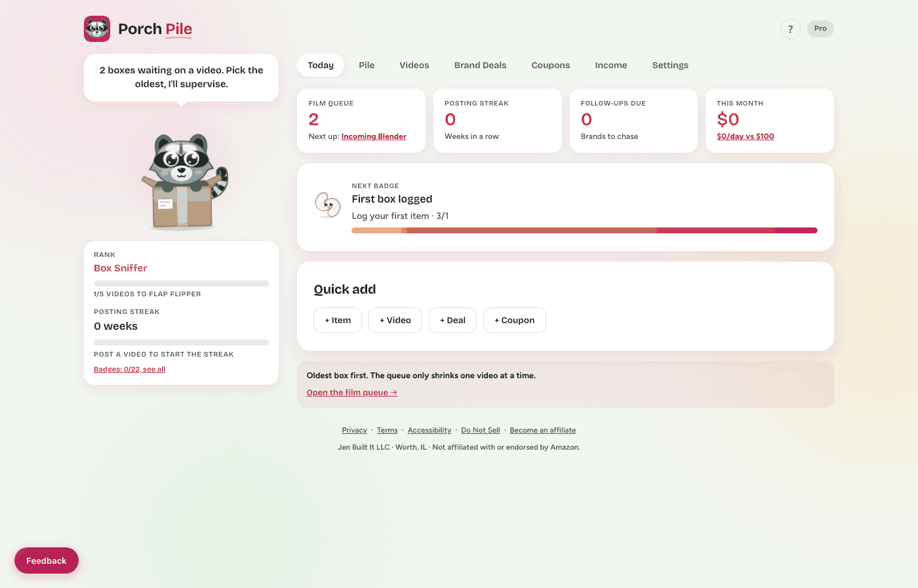Click the 0 weeks streak progress bar

click(x=181, y=342)
